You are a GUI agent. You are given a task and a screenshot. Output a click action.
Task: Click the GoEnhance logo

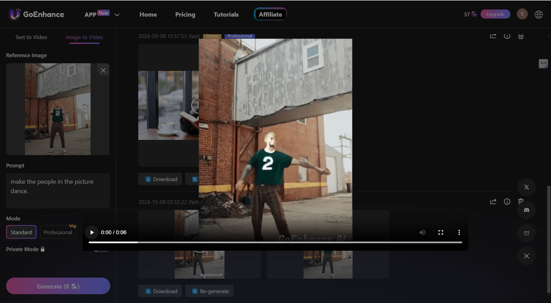pos(37,14)
